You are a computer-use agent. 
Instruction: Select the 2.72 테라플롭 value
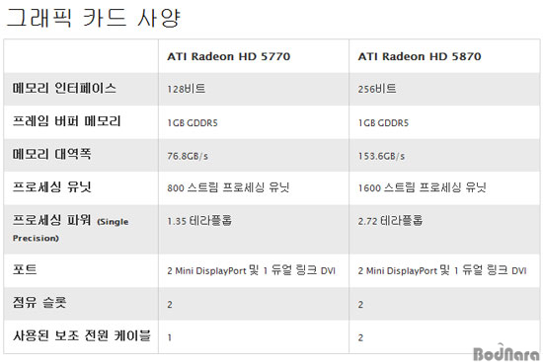(x=390, y=220)
